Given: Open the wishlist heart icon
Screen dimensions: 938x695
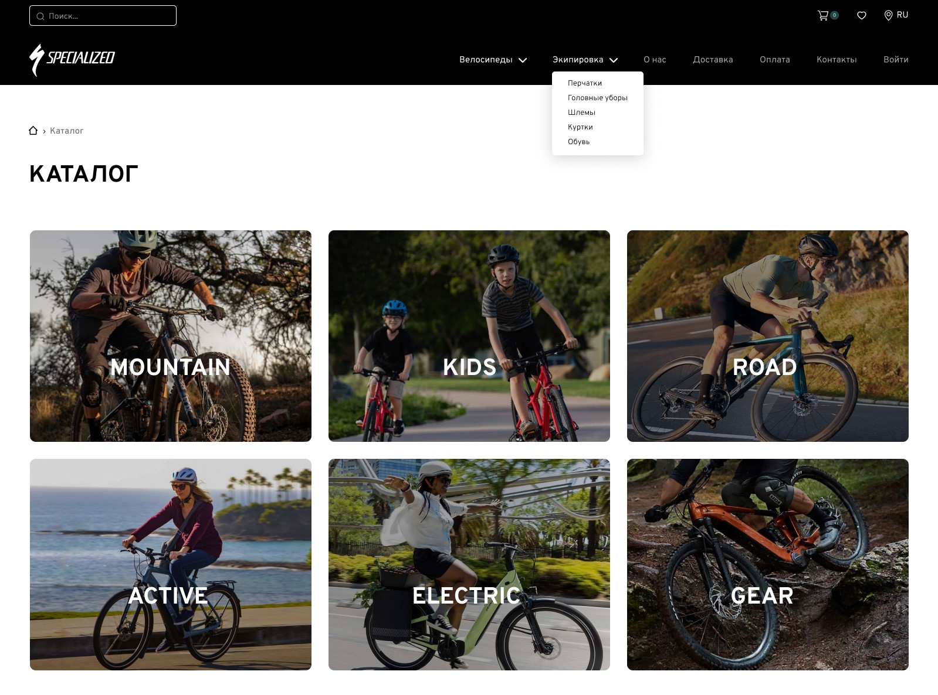Looking at the screenshot, I should pos(862,16).
